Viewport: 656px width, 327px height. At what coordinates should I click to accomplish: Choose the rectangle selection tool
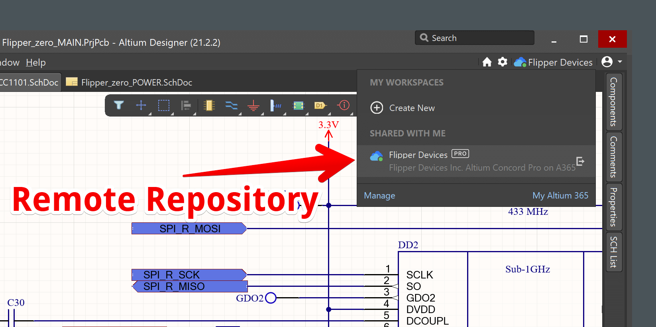[164, 105]
